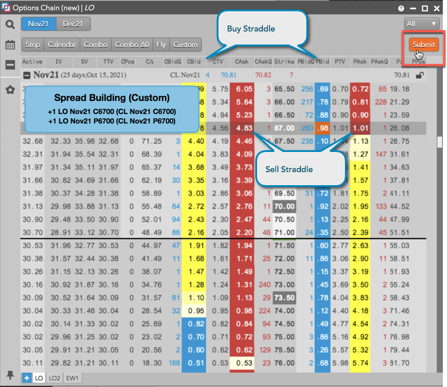Screen dimensions: 447x387
Task: Click the help question mark icon
Action: (402, 8)
